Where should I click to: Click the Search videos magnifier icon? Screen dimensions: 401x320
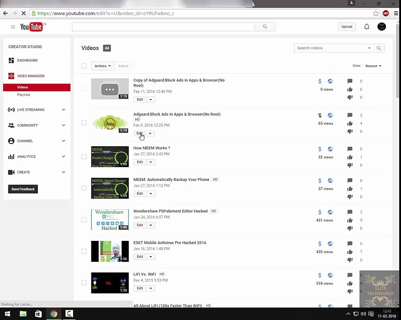coord(379,48)
